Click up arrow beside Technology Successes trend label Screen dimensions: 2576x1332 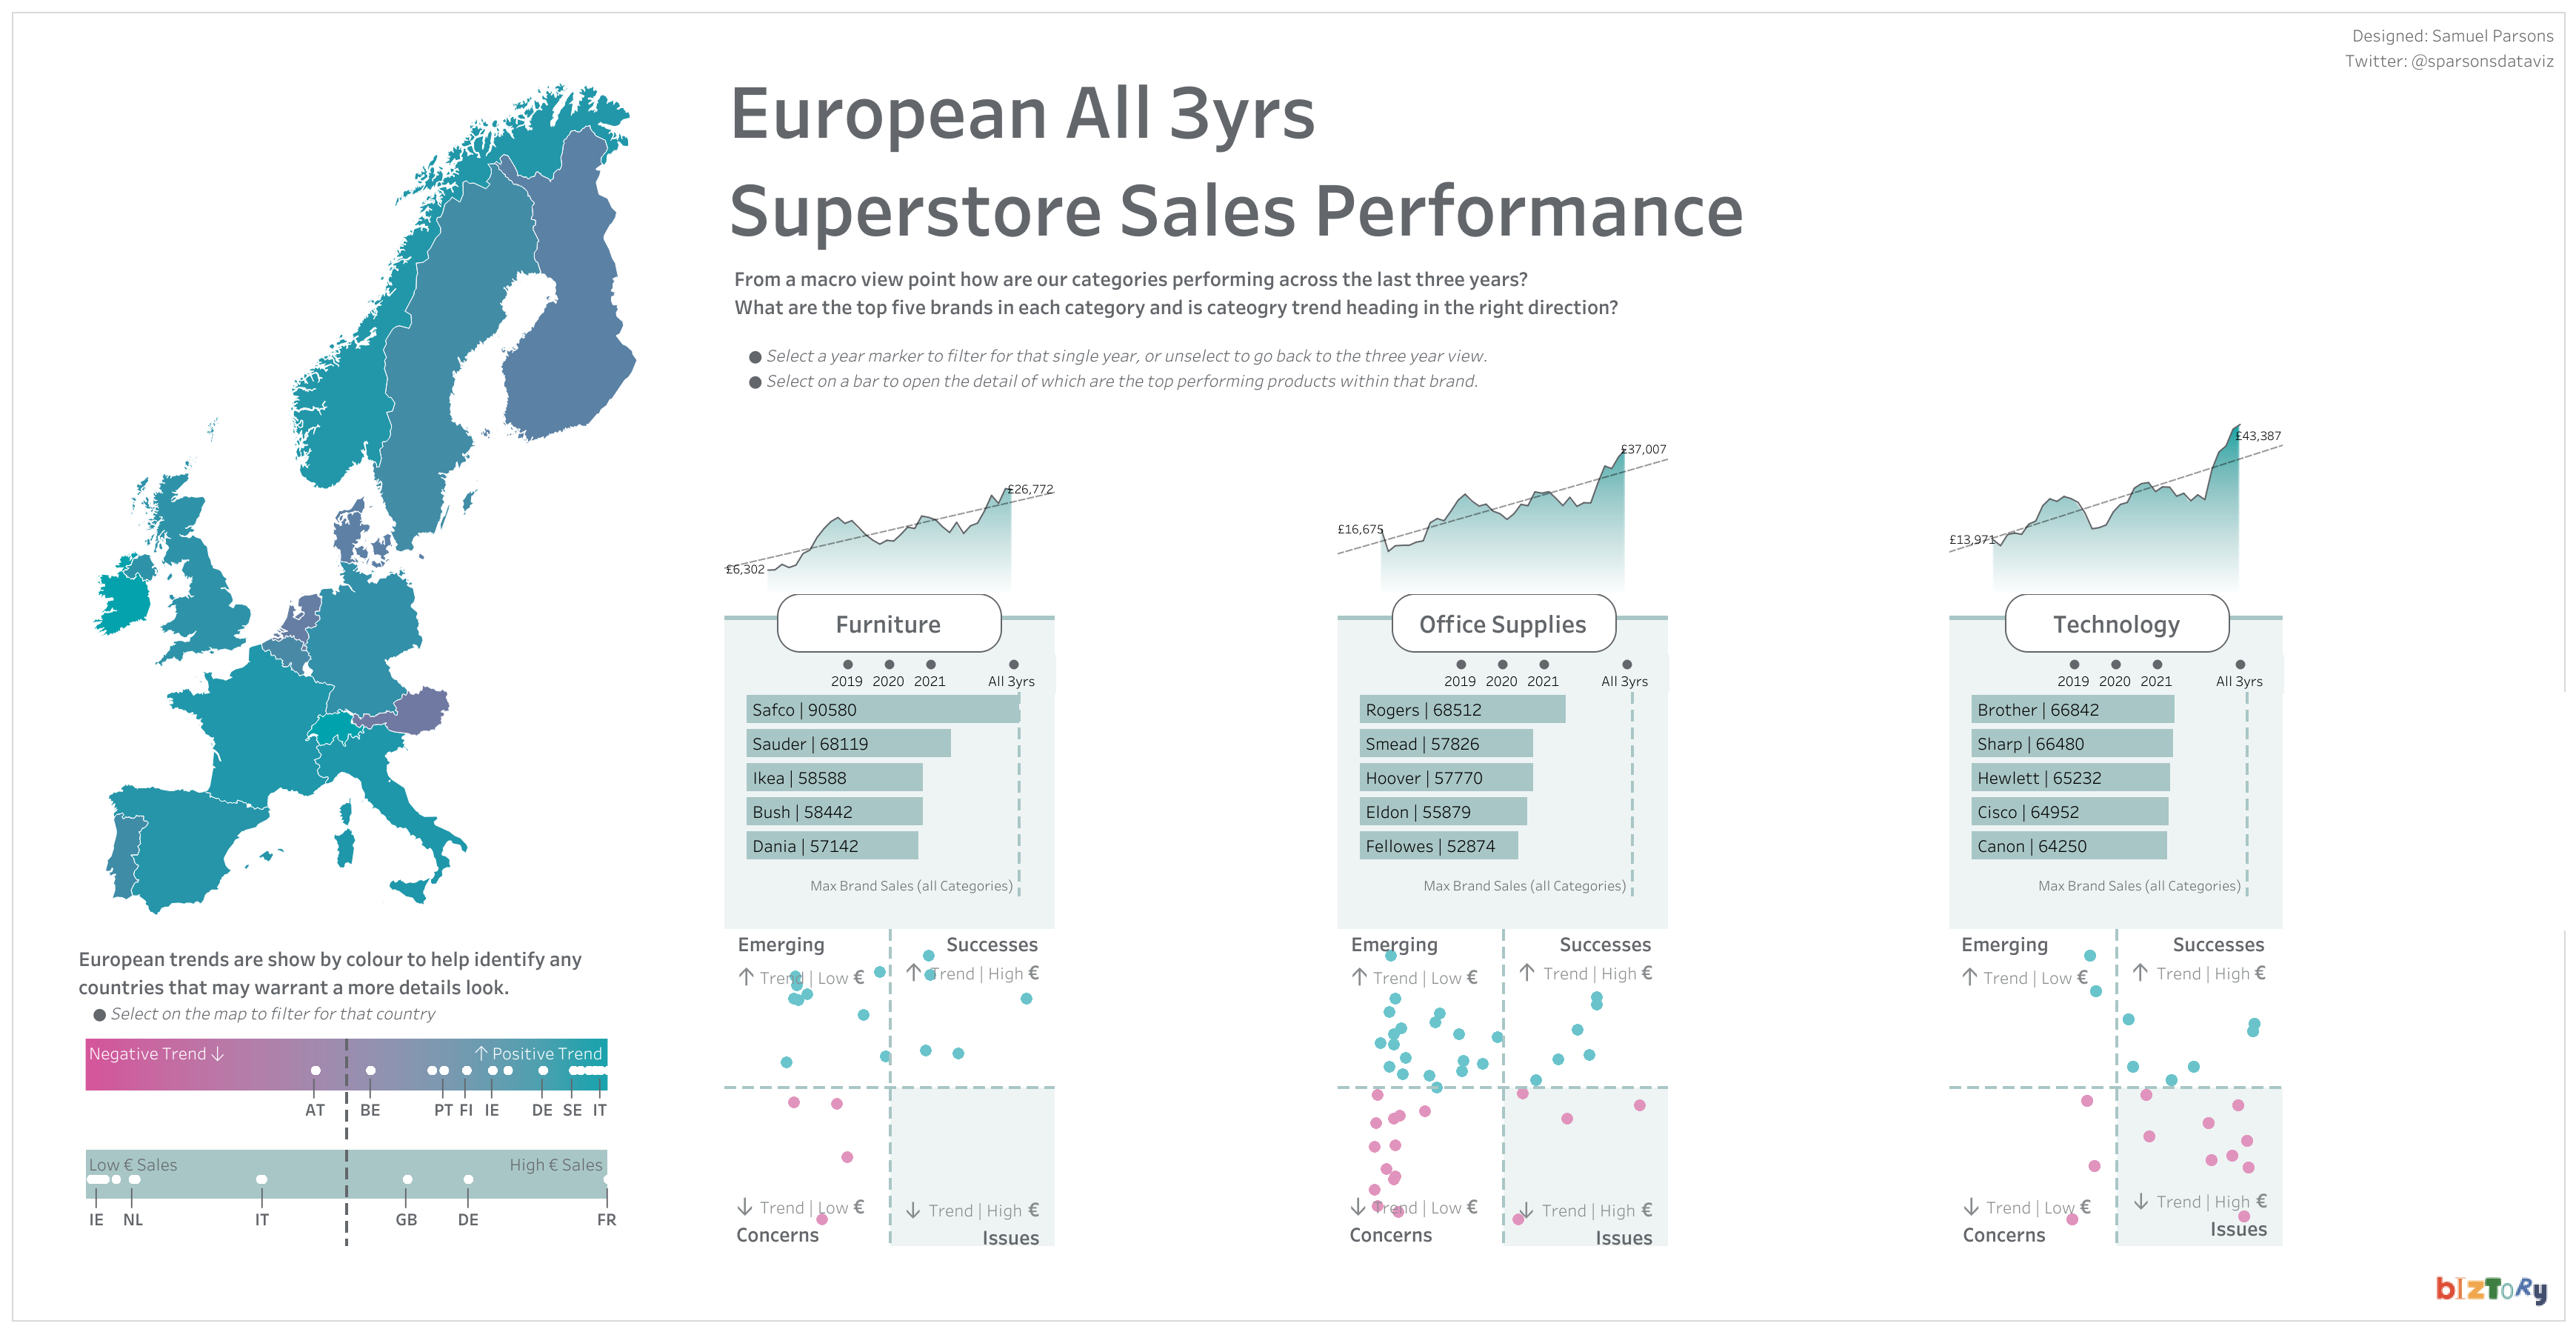point(2140,972)
